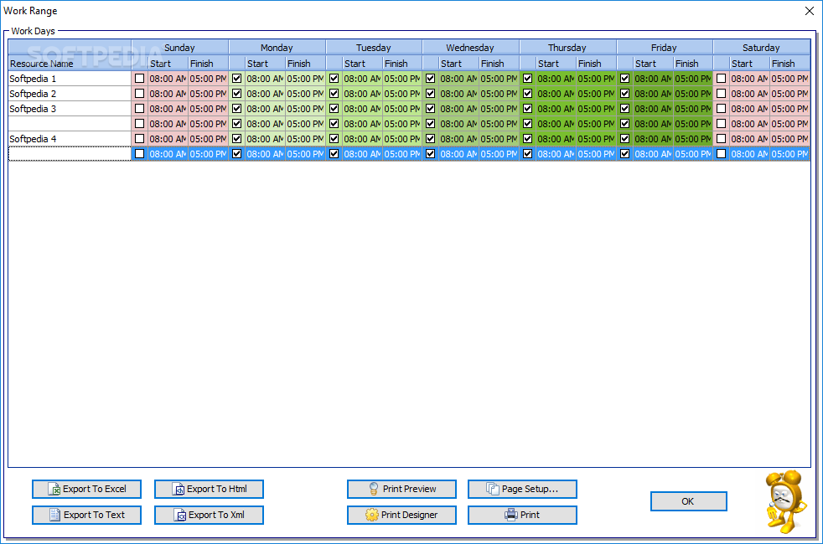
Task: Click the Resource Name column header
Action: tap(70, 63)
